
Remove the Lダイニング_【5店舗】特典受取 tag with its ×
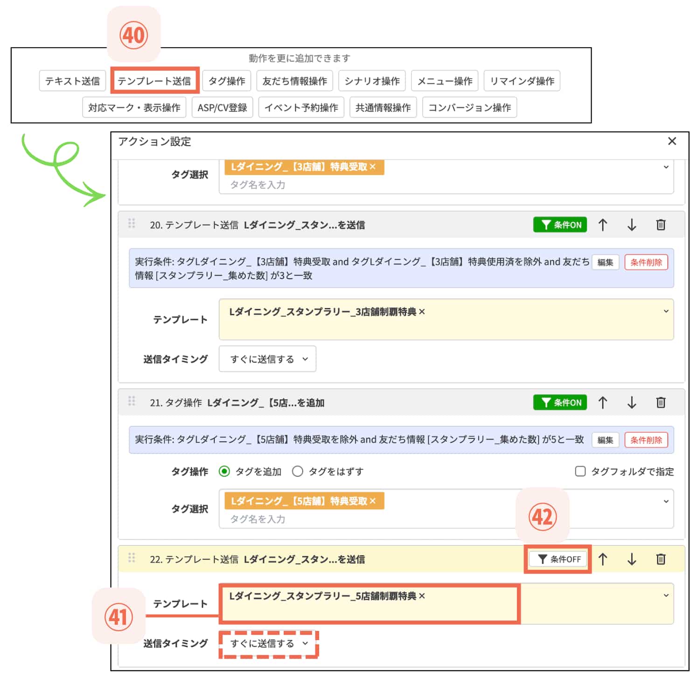[373, 501]
